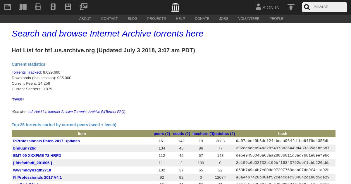Click the 'hash' column header
Image resolution: width=351 pixels, height=184 pixels.
(283, 134)
